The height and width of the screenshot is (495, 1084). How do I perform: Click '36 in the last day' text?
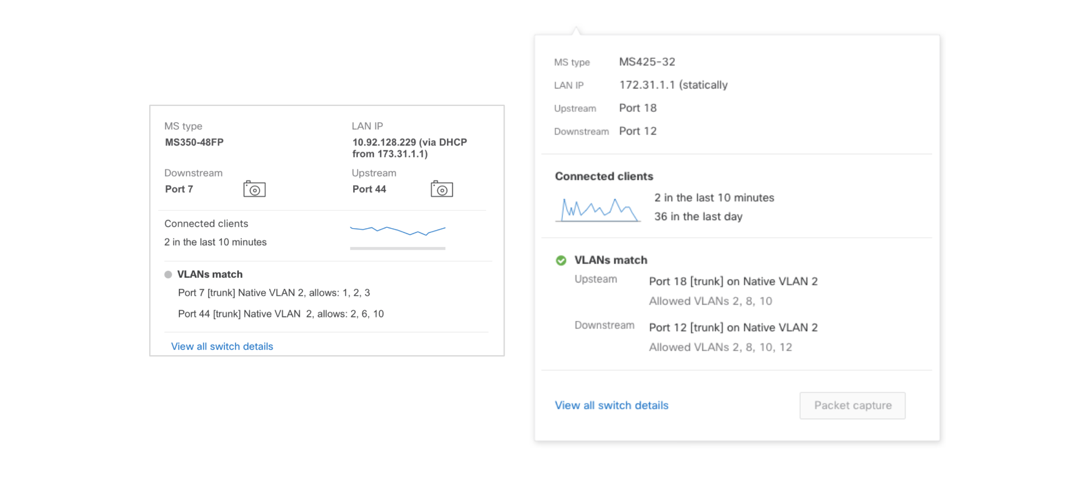(x=698, y=217)
